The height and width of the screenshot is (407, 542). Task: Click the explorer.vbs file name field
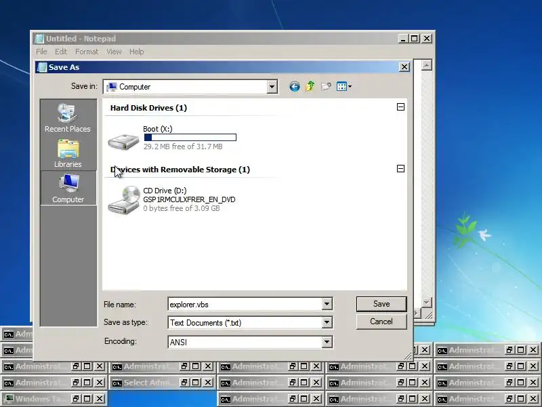pyautogui.click(x=245, y=305)
